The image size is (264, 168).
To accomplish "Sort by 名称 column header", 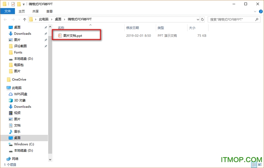I will tap(61, 28).
